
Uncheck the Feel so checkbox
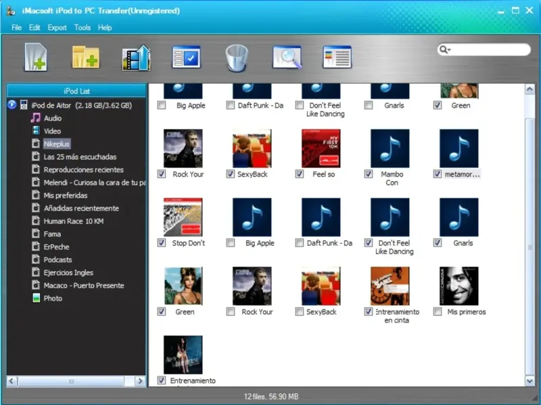click(x=300, y=174)
